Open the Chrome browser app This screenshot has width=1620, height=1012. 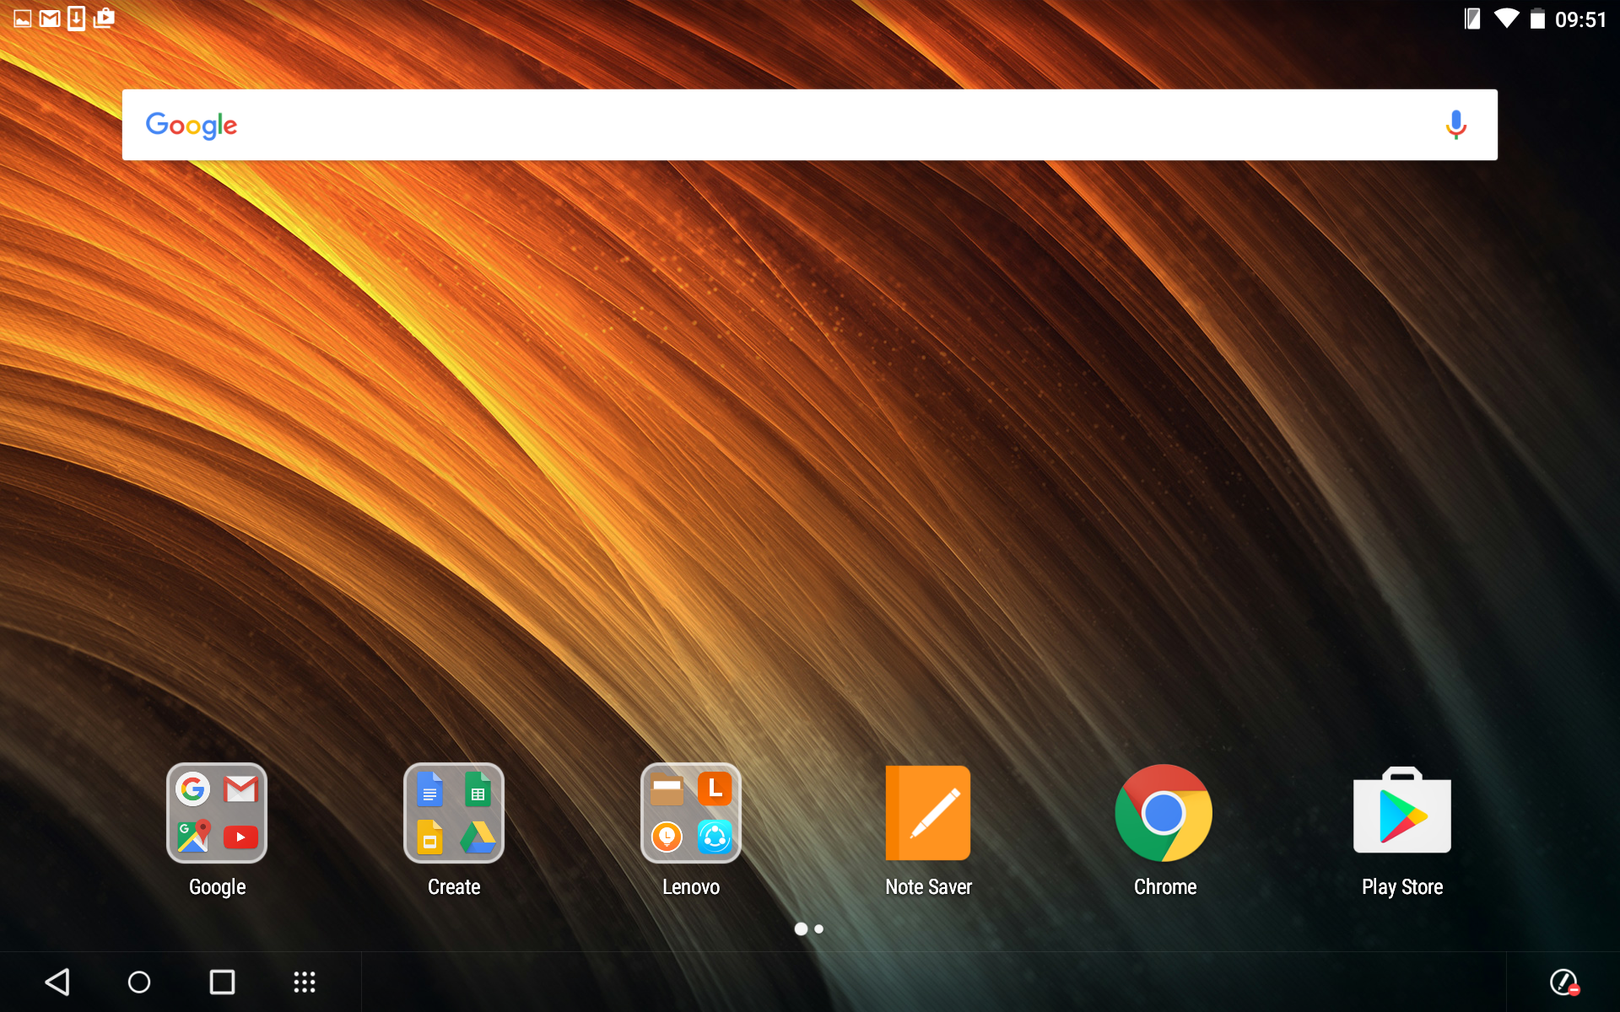point(1164,814)
